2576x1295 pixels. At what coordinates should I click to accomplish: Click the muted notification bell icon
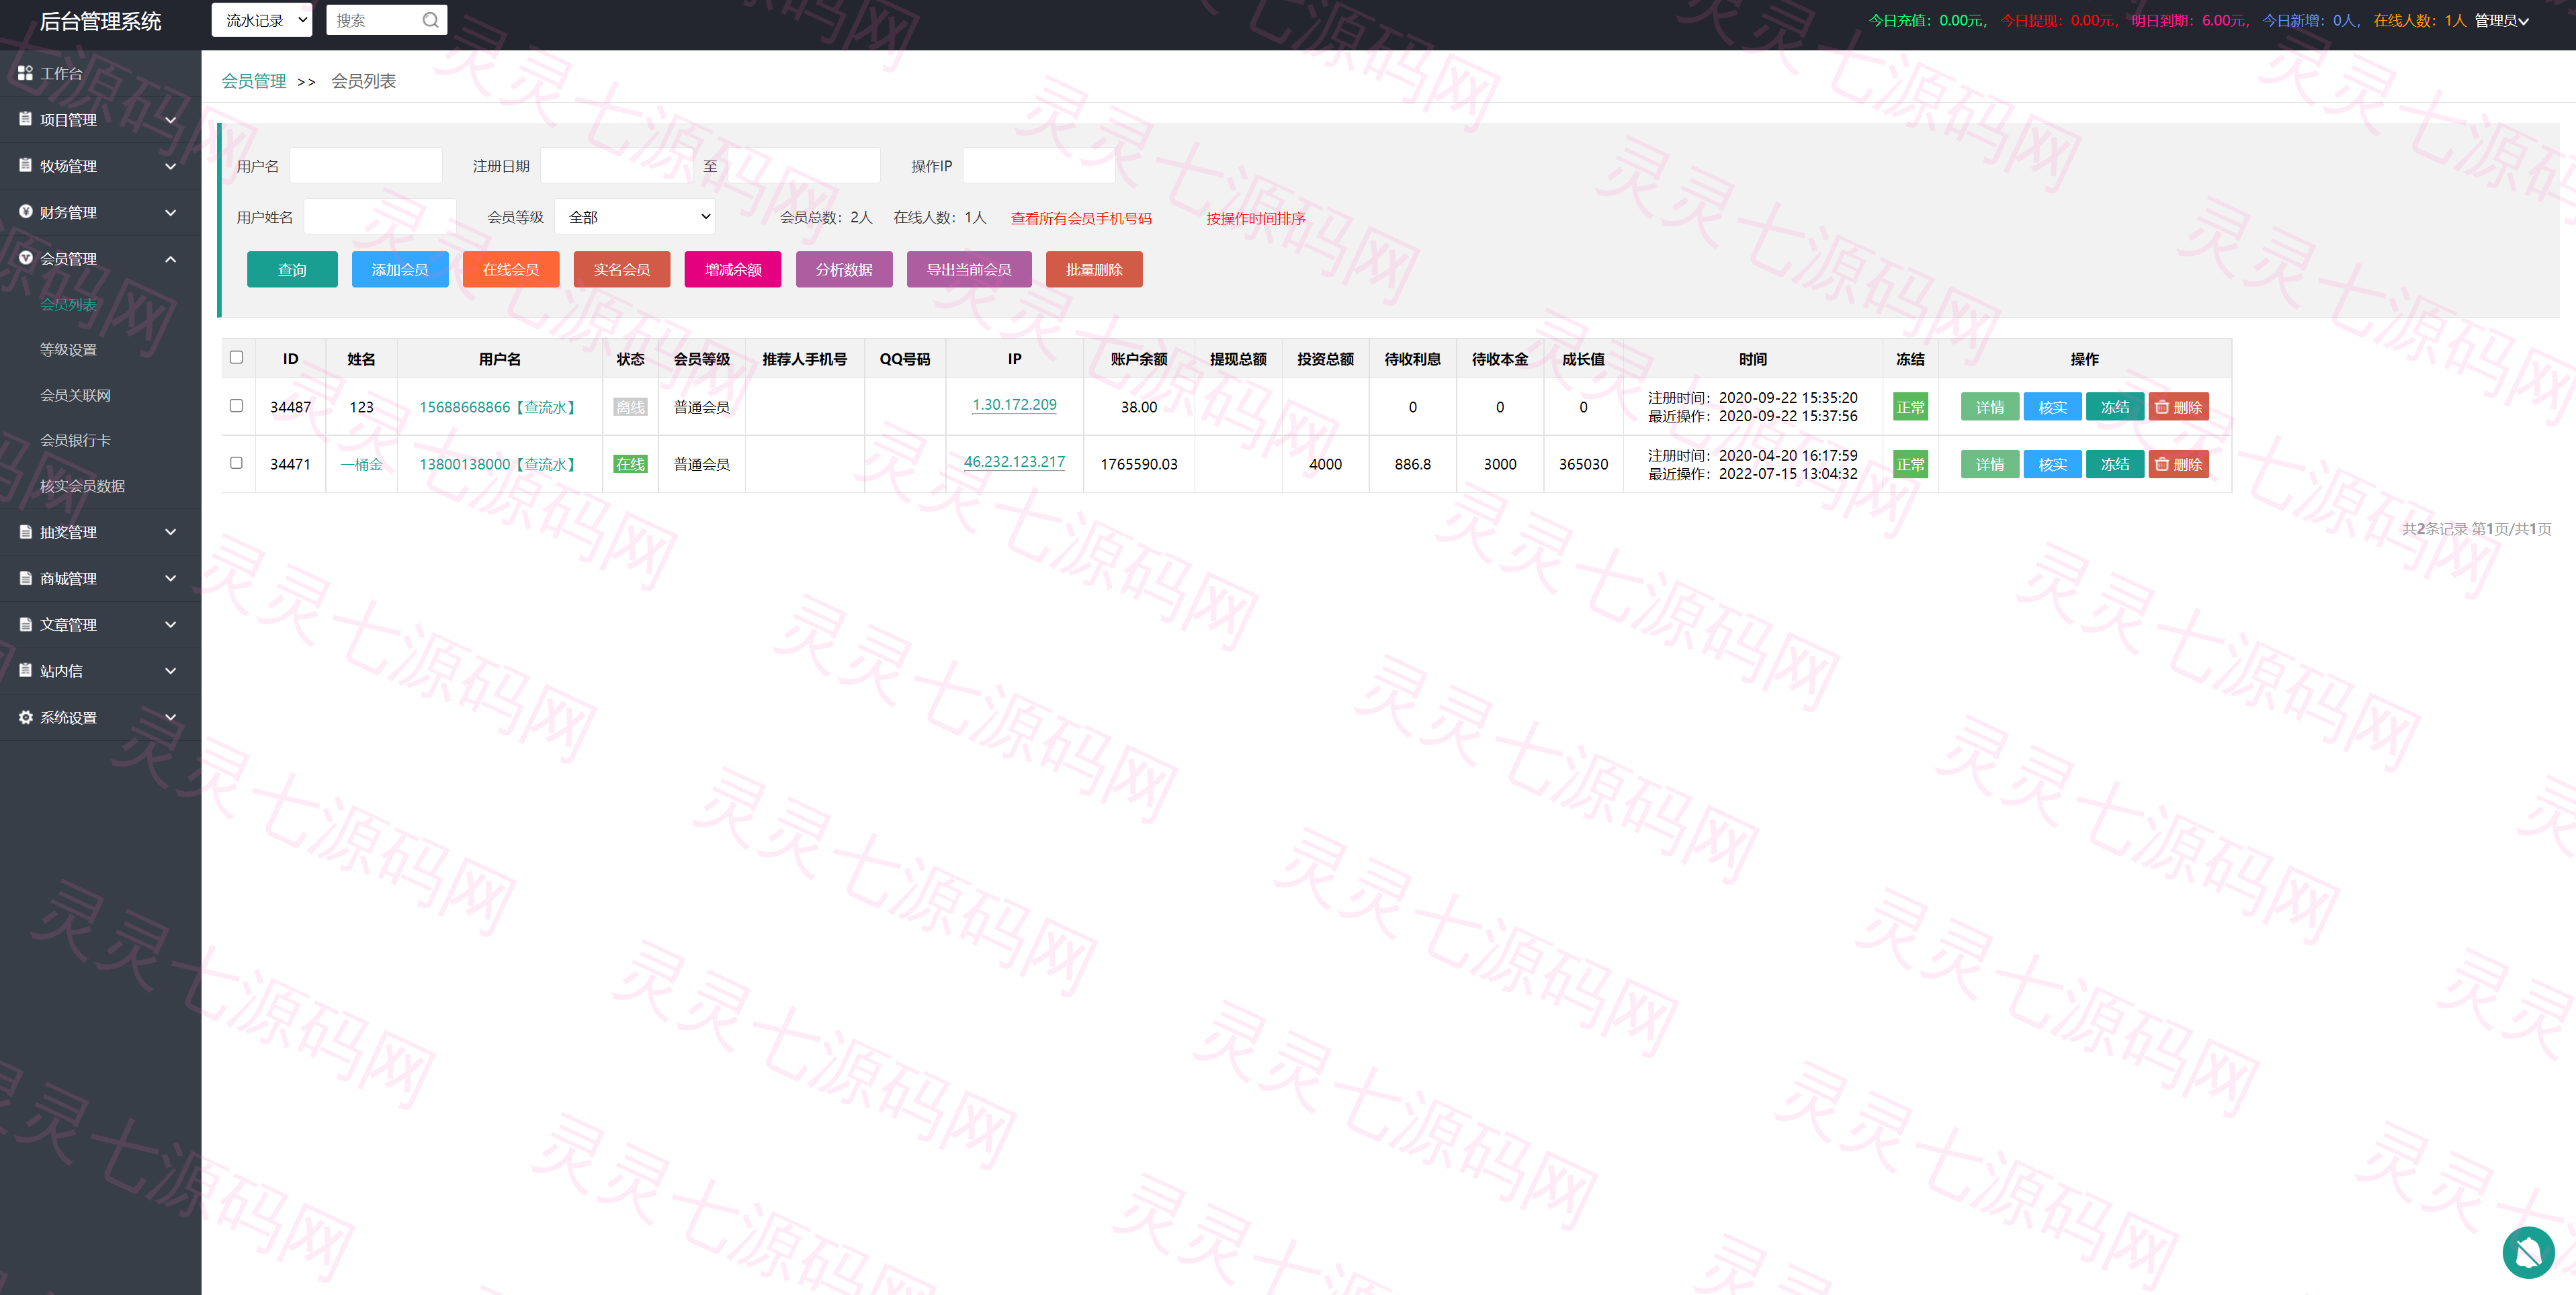[2528, 1252]
